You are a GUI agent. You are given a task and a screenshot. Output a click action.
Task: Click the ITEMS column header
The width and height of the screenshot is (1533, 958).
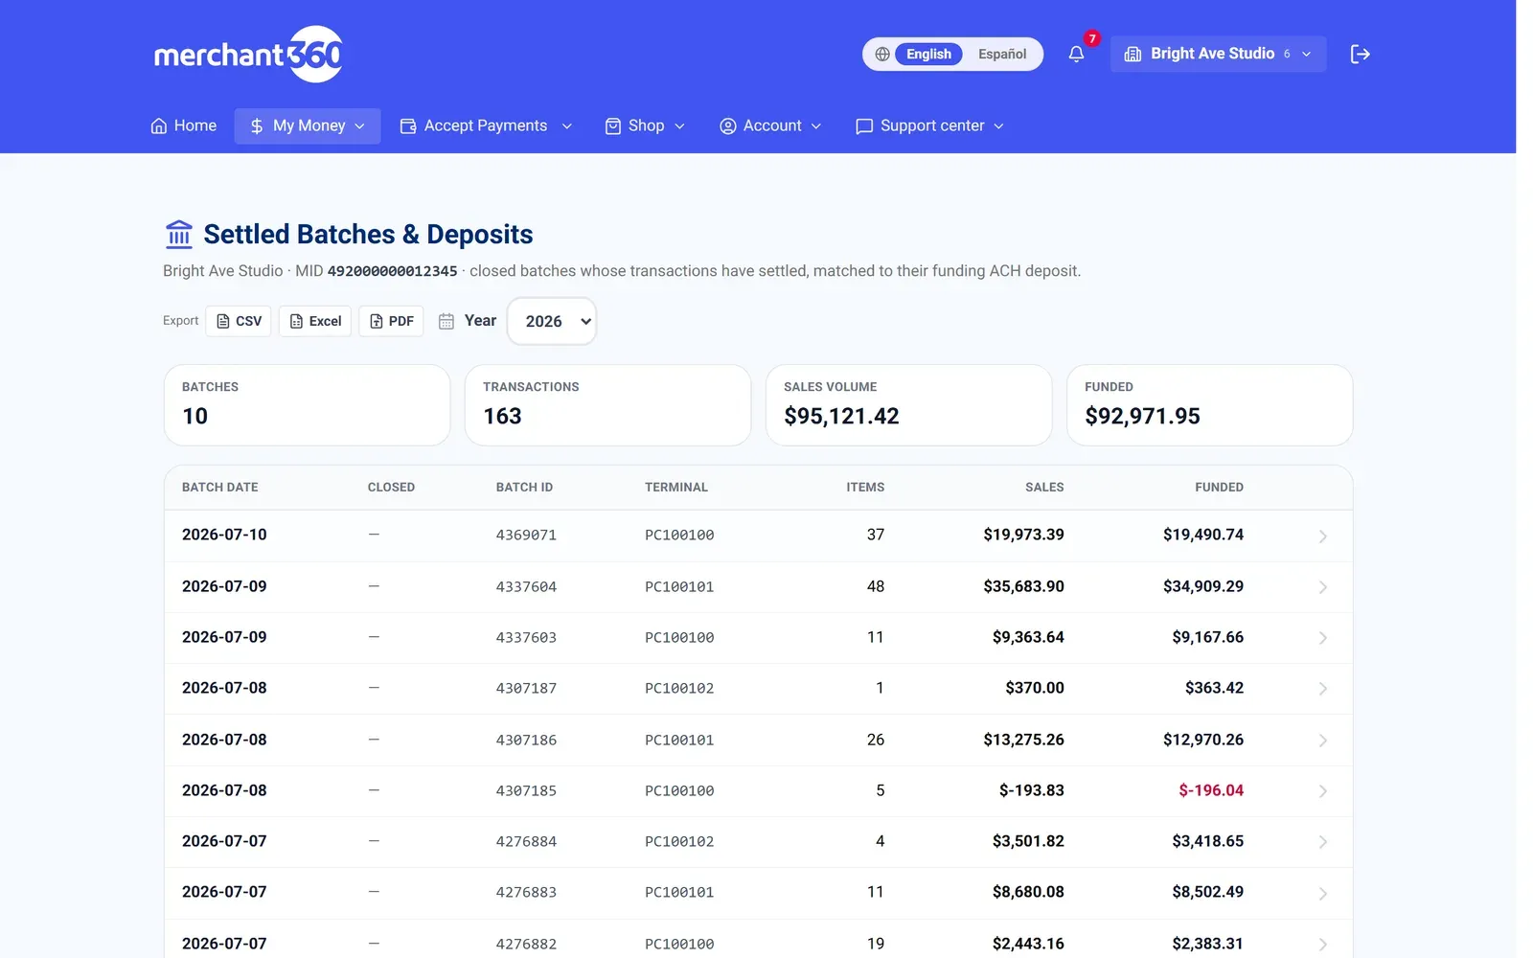(865, 487)
